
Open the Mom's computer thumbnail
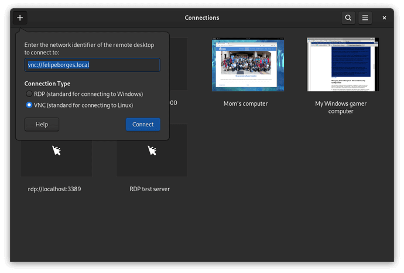click(x=248, y=64)
